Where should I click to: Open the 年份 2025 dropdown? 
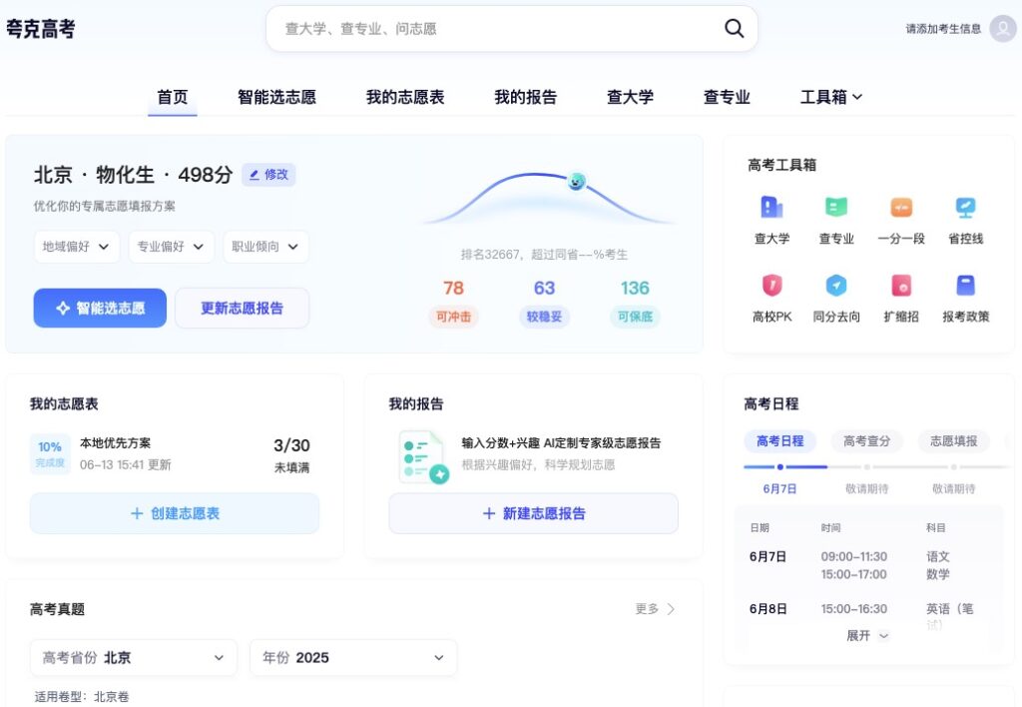(x=353, y=657)
